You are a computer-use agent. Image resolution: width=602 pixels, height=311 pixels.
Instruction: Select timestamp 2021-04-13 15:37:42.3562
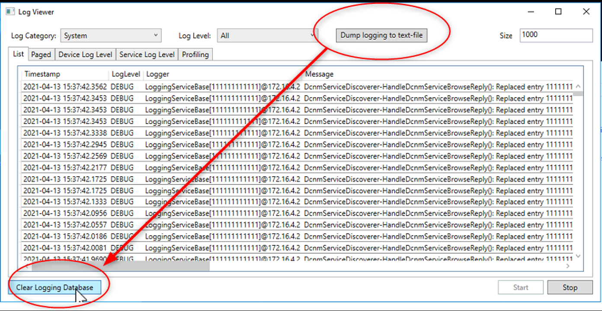(65, 87)
